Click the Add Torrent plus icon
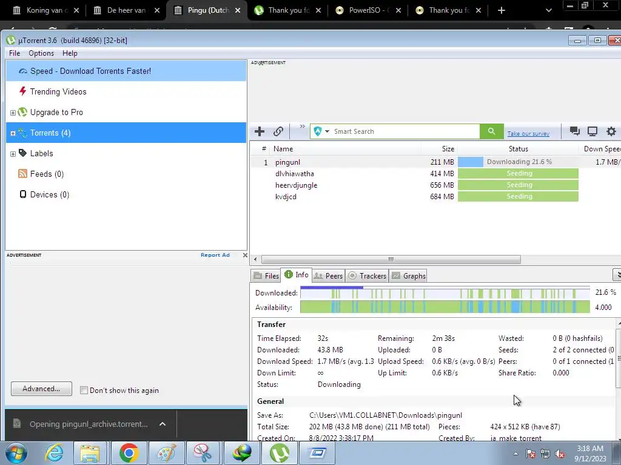This screenshot has height=465, width=621. coord(260,131)
